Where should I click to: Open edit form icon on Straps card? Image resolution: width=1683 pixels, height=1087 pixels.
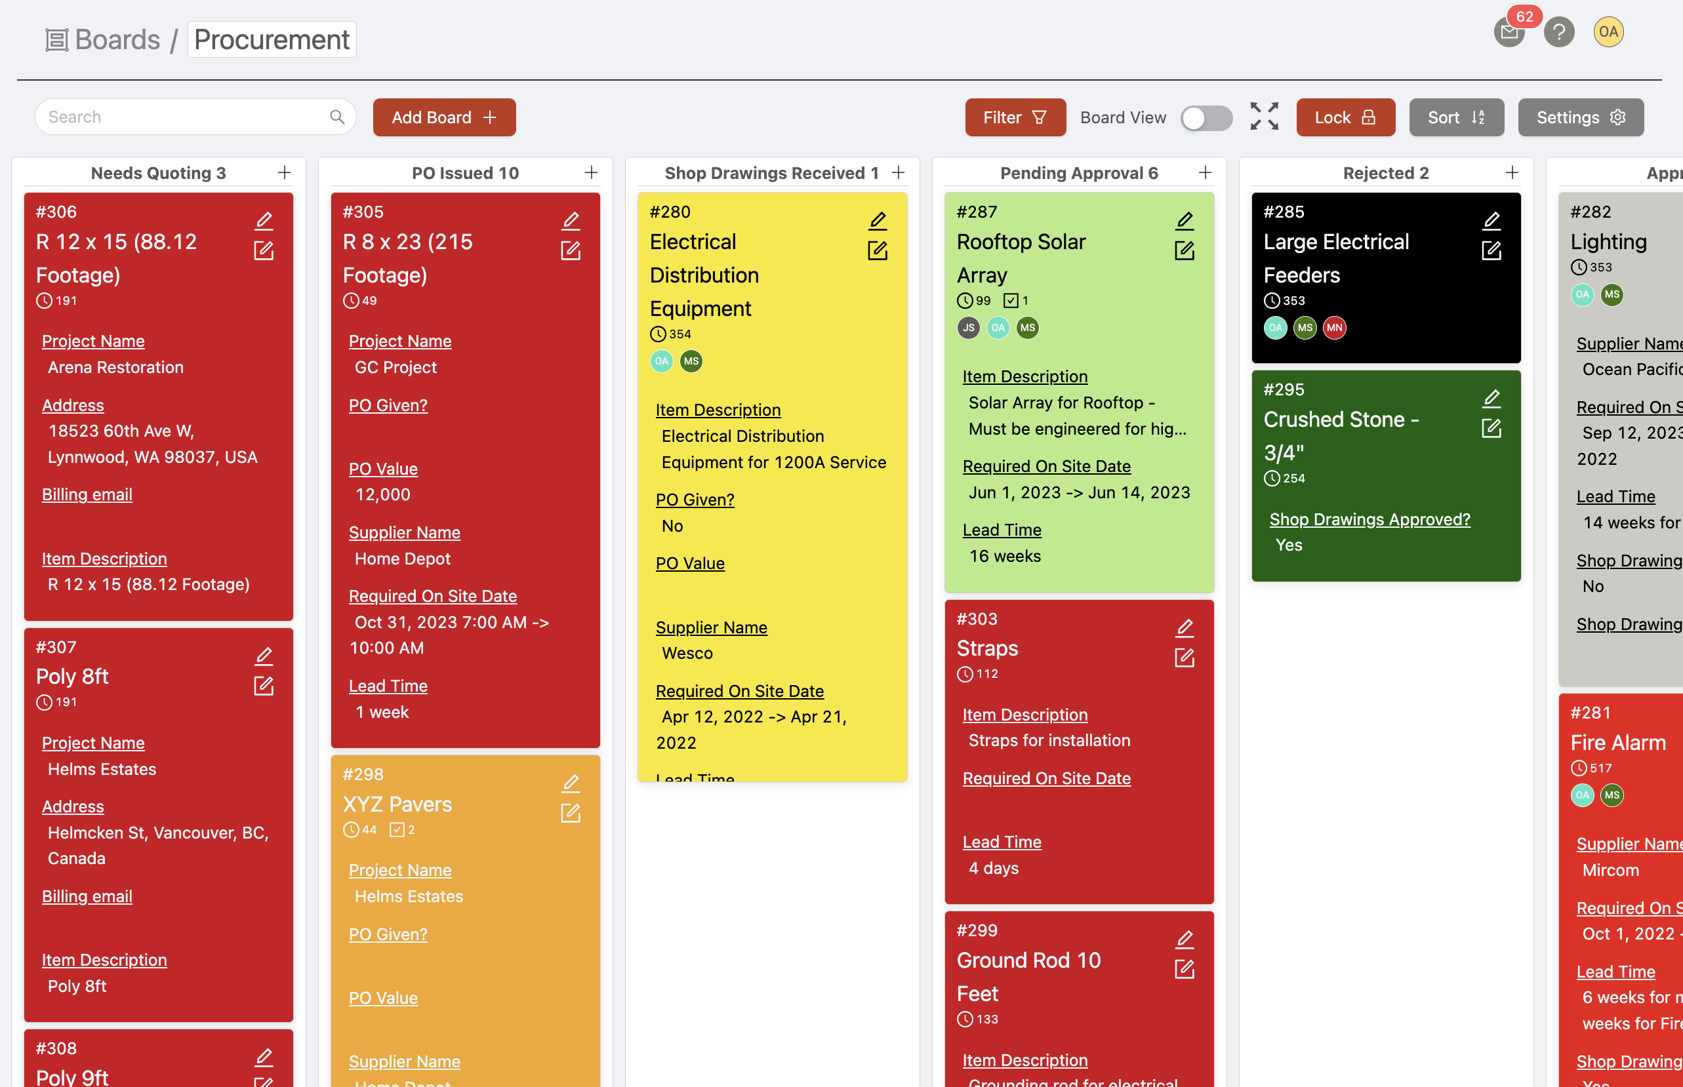coord(1185,658)
